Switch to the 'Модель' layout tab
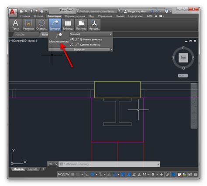Image resolution: width=207 pixels, height=186 pixels. (18, 169)
